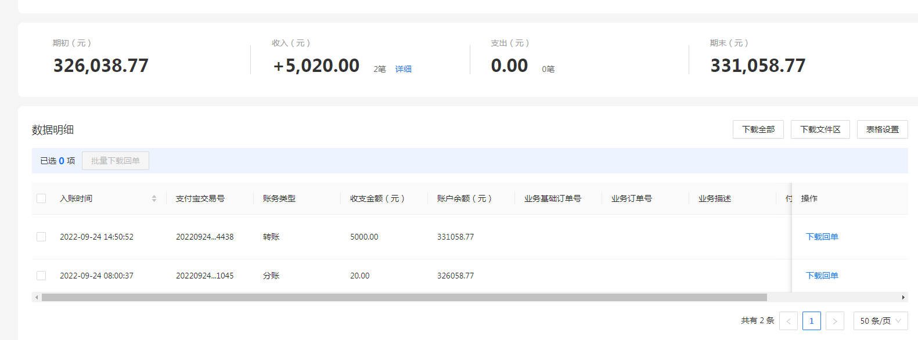918x340 pixels.
Task: Click the balance value 331058.77 in table
Action: (x=456, y=237)
